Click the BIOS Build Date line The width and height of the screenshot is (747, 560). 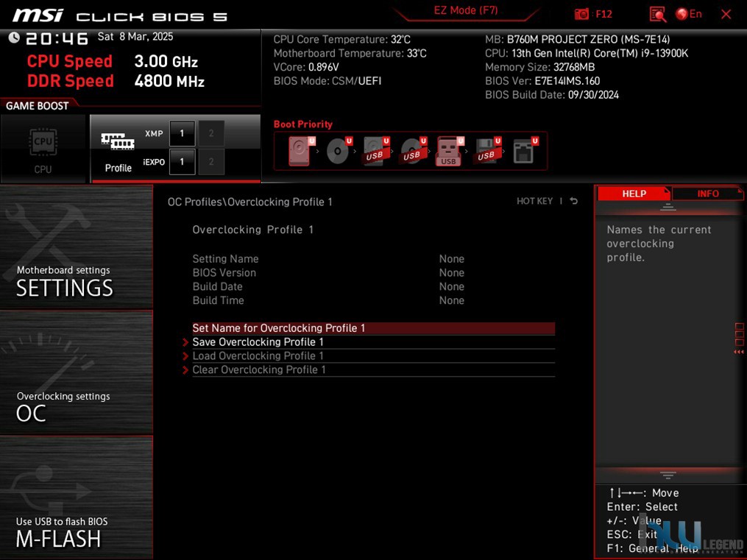[x=552, y=95]
